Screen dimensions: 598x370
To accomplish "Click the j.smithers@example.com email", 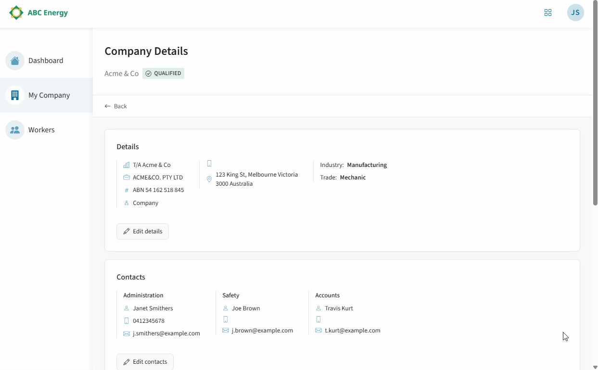I will 166,333.
